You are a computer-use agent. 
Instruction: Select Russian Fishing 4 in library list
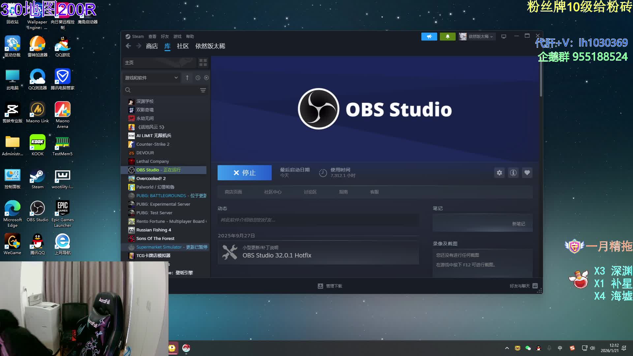click(x=154, y=230)
